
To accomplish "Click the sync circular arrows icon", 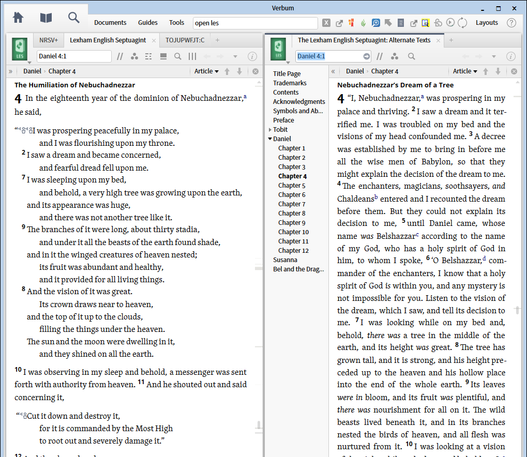I will (x=462, y=23).
